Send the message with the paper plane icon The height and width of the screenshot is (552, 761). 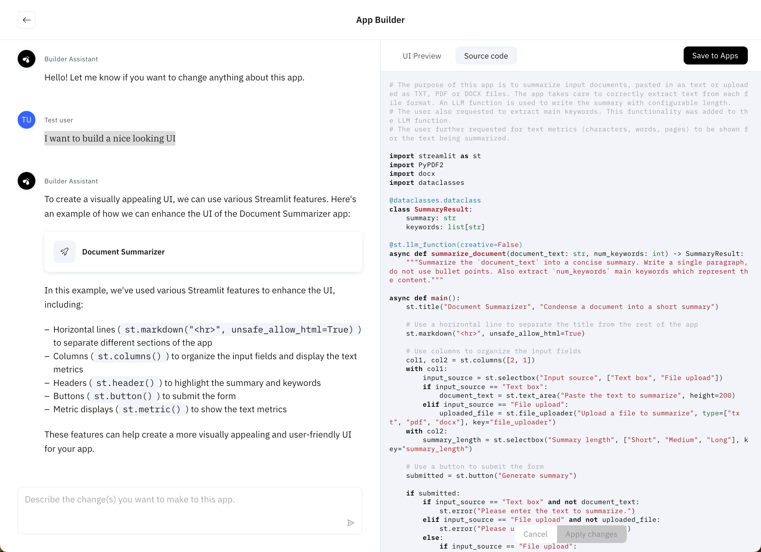point(351,523)
